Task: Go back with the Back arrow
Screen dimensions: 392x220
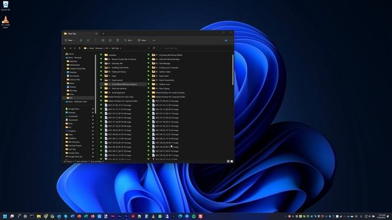Action: coord(65,48)
